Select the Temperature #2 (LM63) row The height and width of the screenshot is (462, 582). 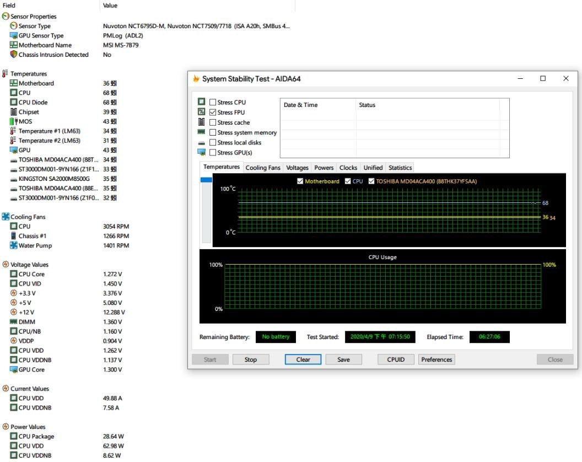coord(63,141)
